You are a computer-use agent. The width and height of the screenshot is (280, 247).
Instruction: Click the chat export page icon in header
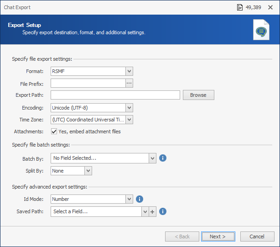[261, 30]
